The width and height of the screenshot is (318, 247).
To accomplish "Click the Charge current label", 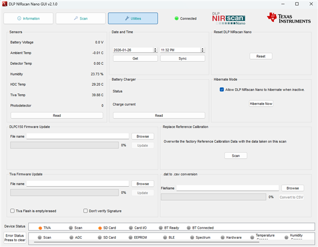I will pyautogui.click(x=124, y=104).
